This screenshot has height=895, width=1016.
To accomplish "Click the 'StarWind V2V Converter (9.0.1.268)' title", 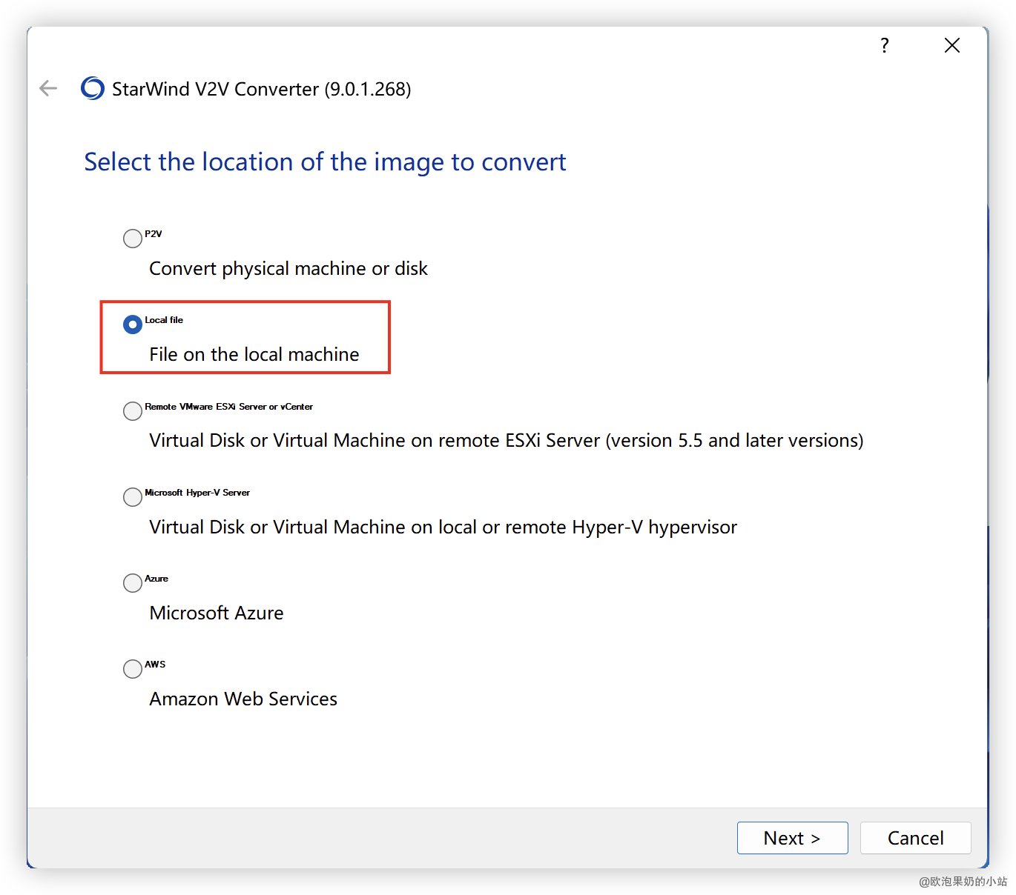I will click(261, 90).
